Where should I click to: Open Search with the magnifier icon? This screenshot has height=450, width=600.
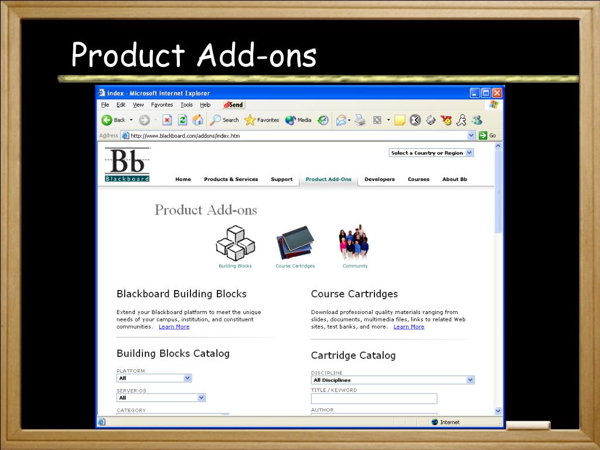(x=224, y=120)
